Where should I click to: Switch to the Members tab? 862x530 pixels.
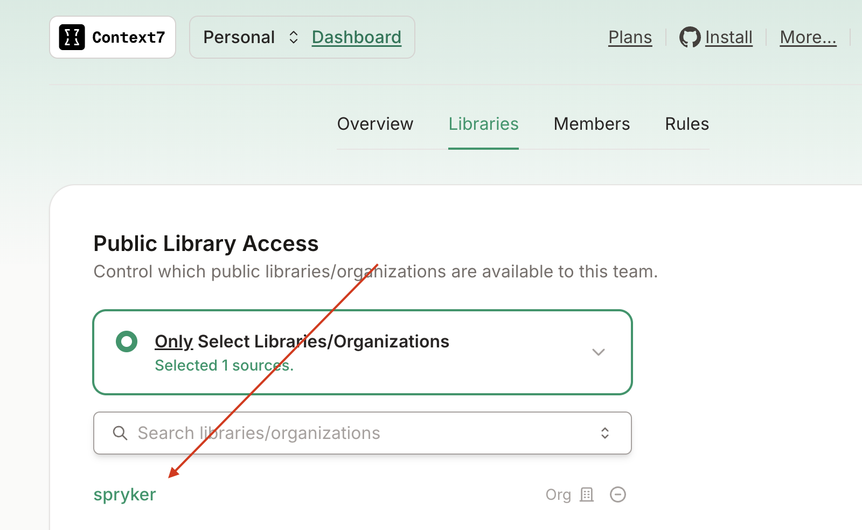coord(592,123)
